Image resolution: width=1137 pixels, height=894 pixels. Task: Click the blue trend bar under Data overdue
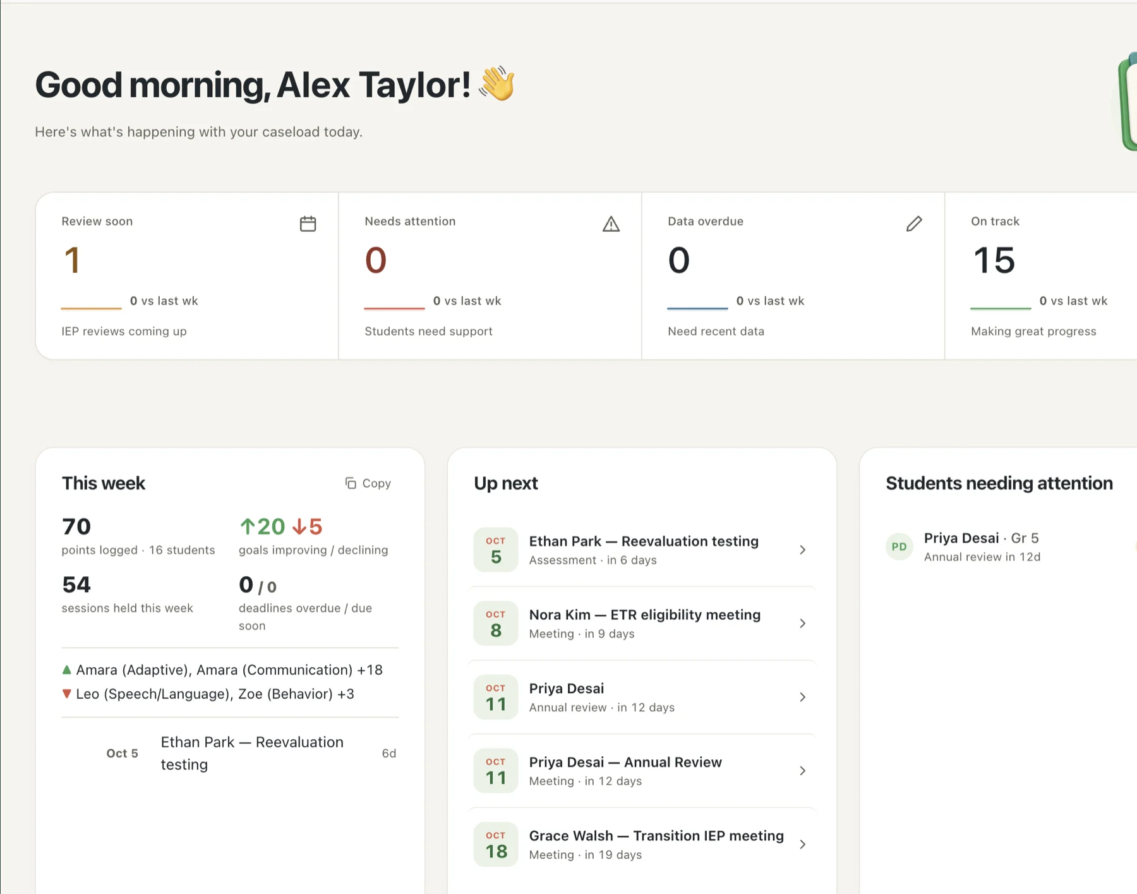coord(697,308)
